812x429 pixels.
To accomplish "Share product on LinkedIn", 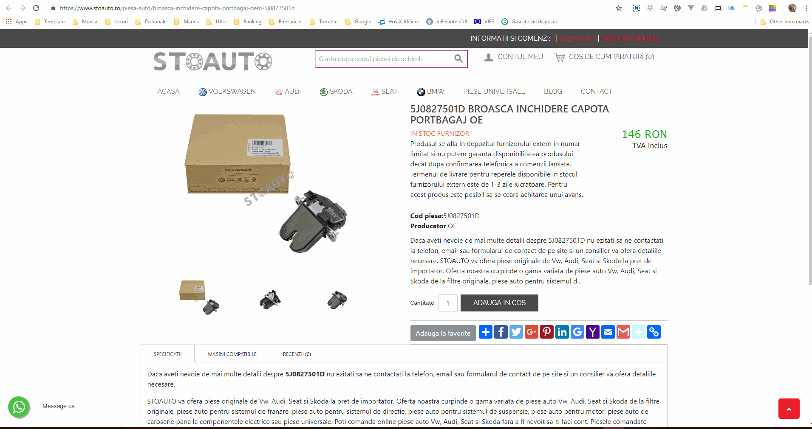I will point(562,332).
